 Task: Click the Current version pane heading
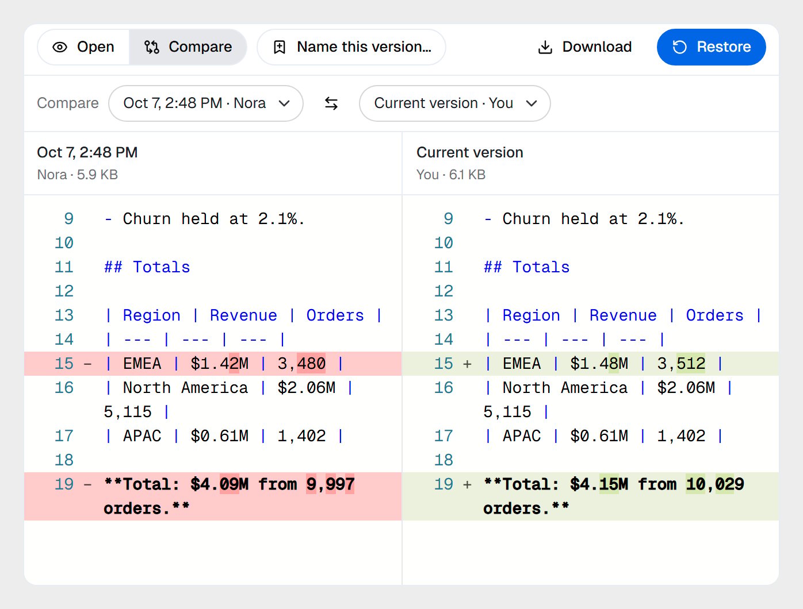[470, 152]
